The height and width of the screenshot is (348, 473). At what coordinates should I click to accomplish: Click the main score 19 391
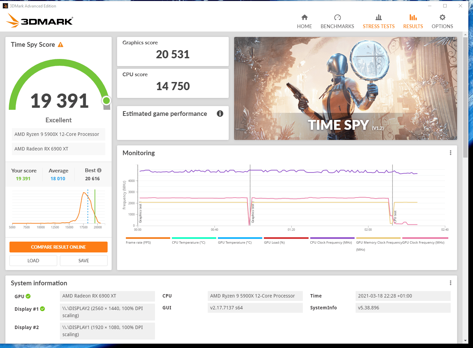click(59, 101)
